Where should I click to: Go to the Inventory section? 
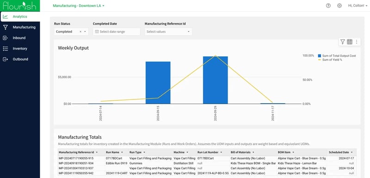click(x=20, y=49)
